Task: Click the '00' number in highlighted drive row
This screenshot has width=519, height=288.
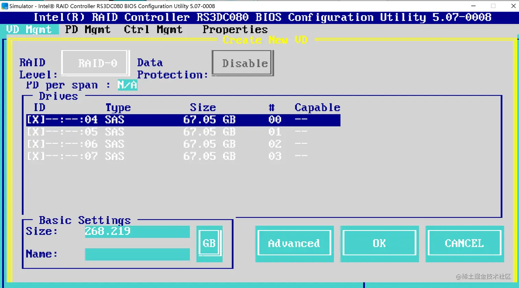Action: pyautogui.click(x=275, y=120)
